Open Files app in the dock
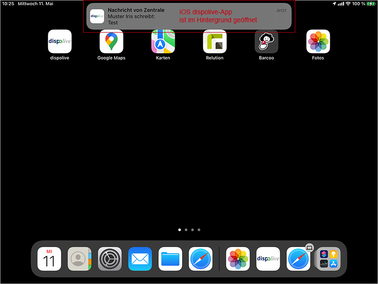378x284 pixels. [170, 258]
